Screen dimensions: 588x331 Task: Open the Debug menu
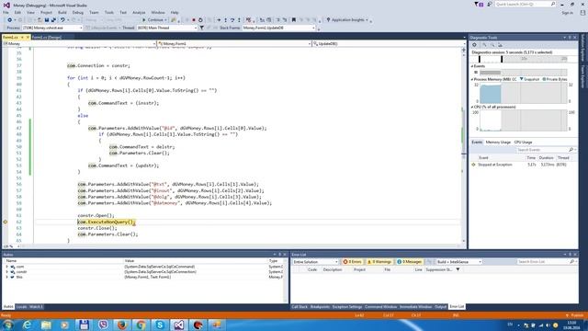[x=77, y=12]
